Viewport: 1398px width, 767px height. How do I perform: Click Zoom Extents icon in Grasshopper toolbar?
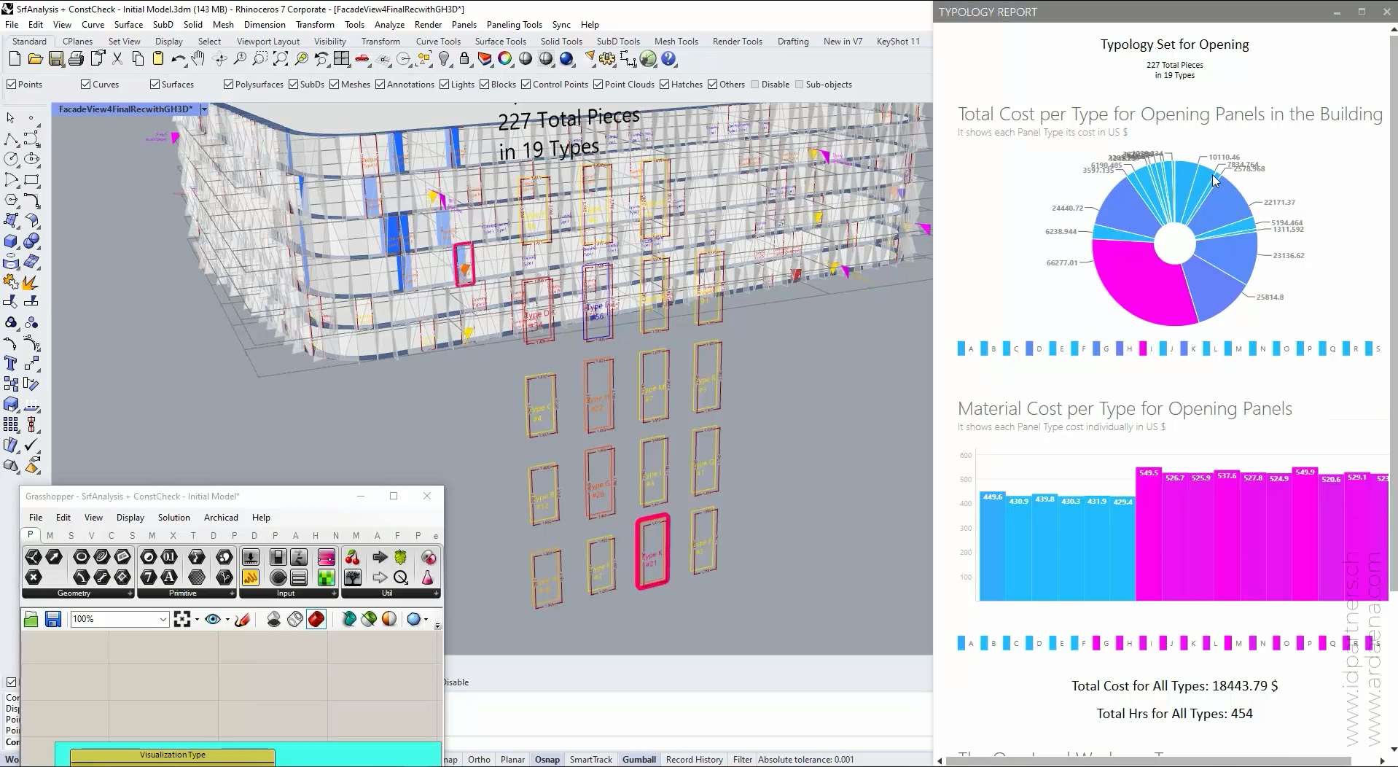182,619
